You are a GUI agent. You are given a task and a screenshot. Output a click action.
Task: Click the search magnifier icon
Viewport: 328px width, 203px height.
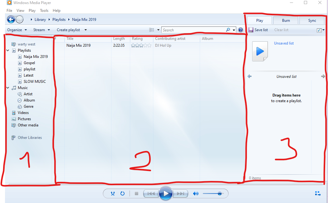pyautogui.click(x=228, y=30)
